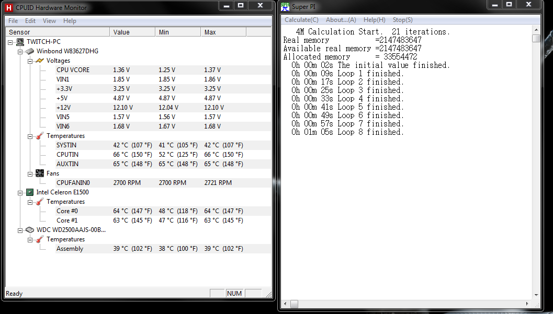Click the resize grip in Hardware Monitor

click(x=269, y=294)
